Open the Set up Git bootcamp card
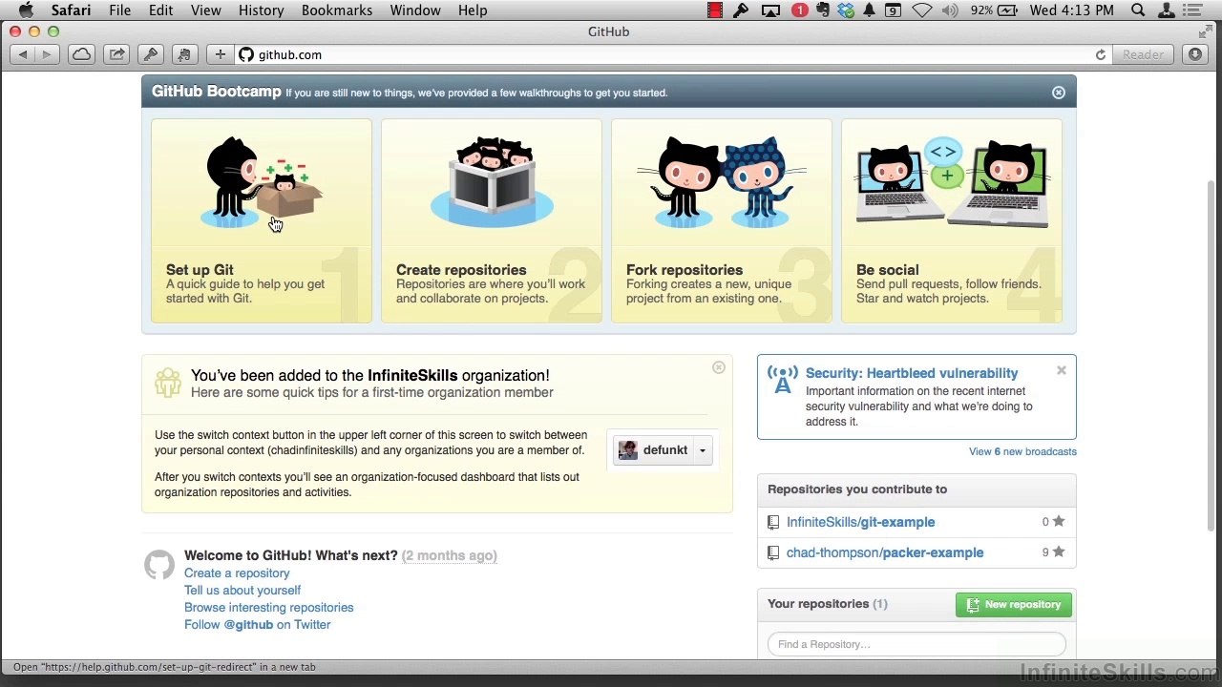This screenshot has width=1222, height=687. click(x=262, y=220)
